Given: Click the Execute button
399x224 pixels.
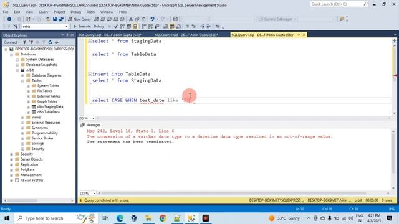Looking at the screenshot, I should tap(82, 26).
